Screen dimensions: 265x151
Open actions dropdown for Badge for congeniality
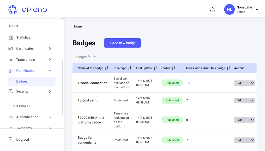[x=252, y=140]
